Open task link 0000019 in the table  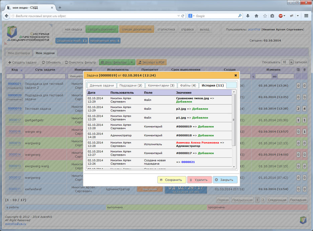tap(15, 108)
